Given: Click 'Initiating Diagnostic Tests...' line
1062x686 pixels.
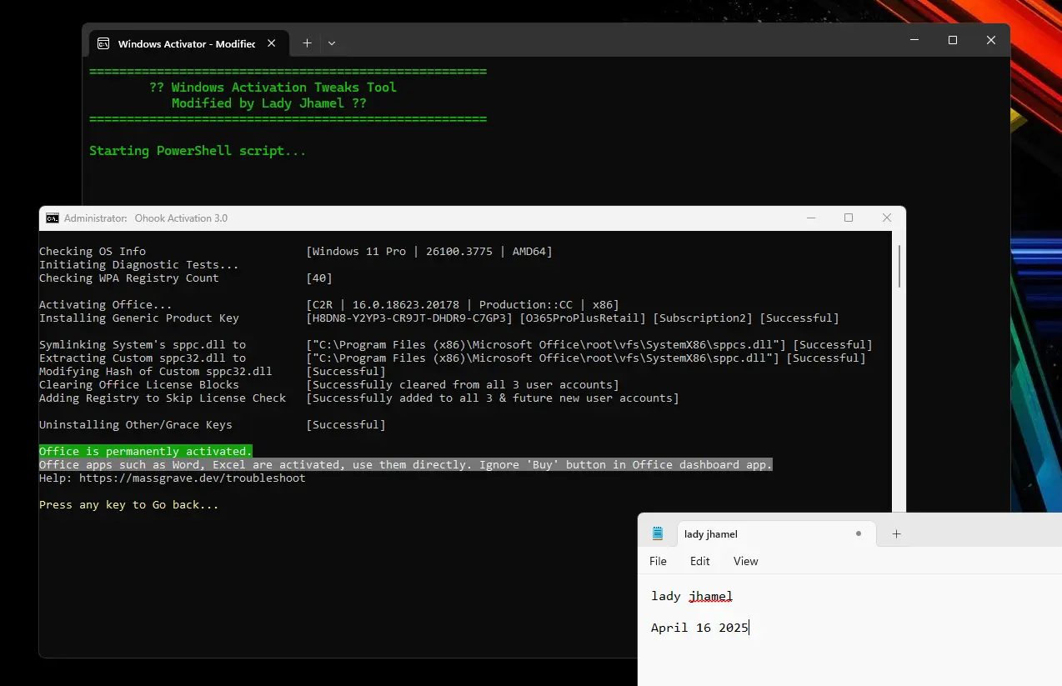Looking at the screenshot, I should 139,265.
